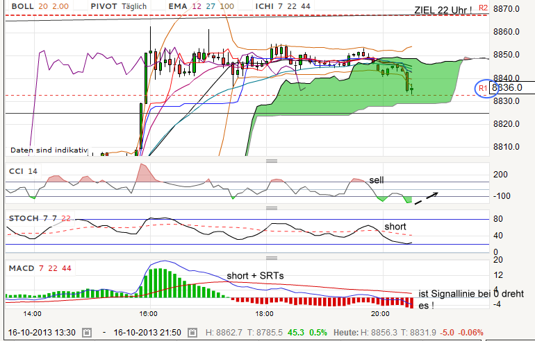Image resolution: width=535 pixels, height=341 pixels.
Task: Open EMA 12 27 100 indicator settings
Action: 201,6
